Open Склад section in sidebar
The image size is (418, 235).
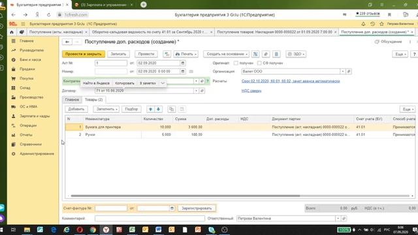pyautogui.click(x=25, y=88)
